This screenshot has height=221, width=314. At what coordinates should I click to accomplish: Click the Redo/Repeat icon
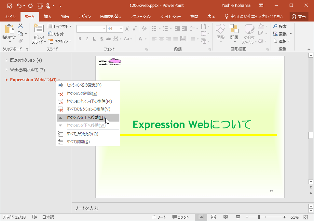[31, 6]
